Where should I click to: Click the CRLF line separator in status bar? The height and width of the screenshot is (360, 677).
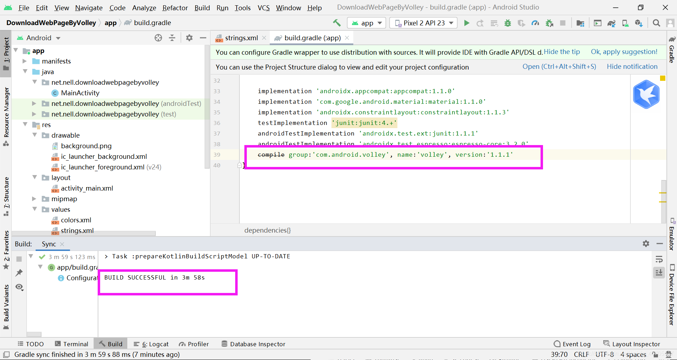point(581,354)
